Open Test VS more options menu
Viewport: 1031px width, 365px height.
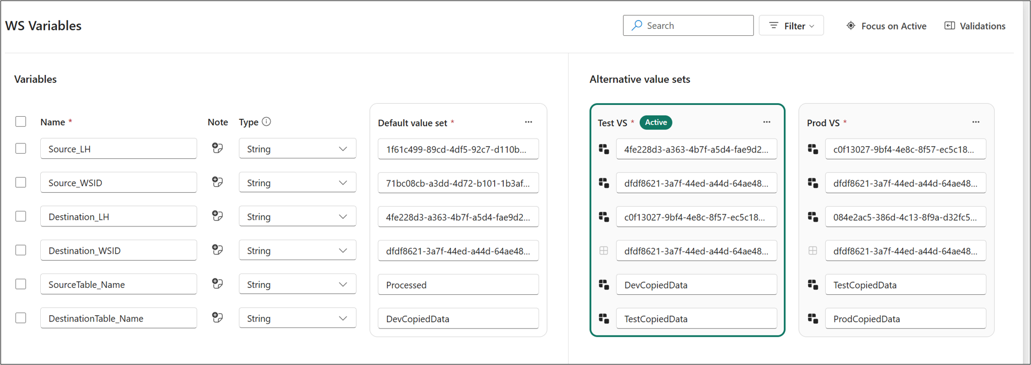767,122
